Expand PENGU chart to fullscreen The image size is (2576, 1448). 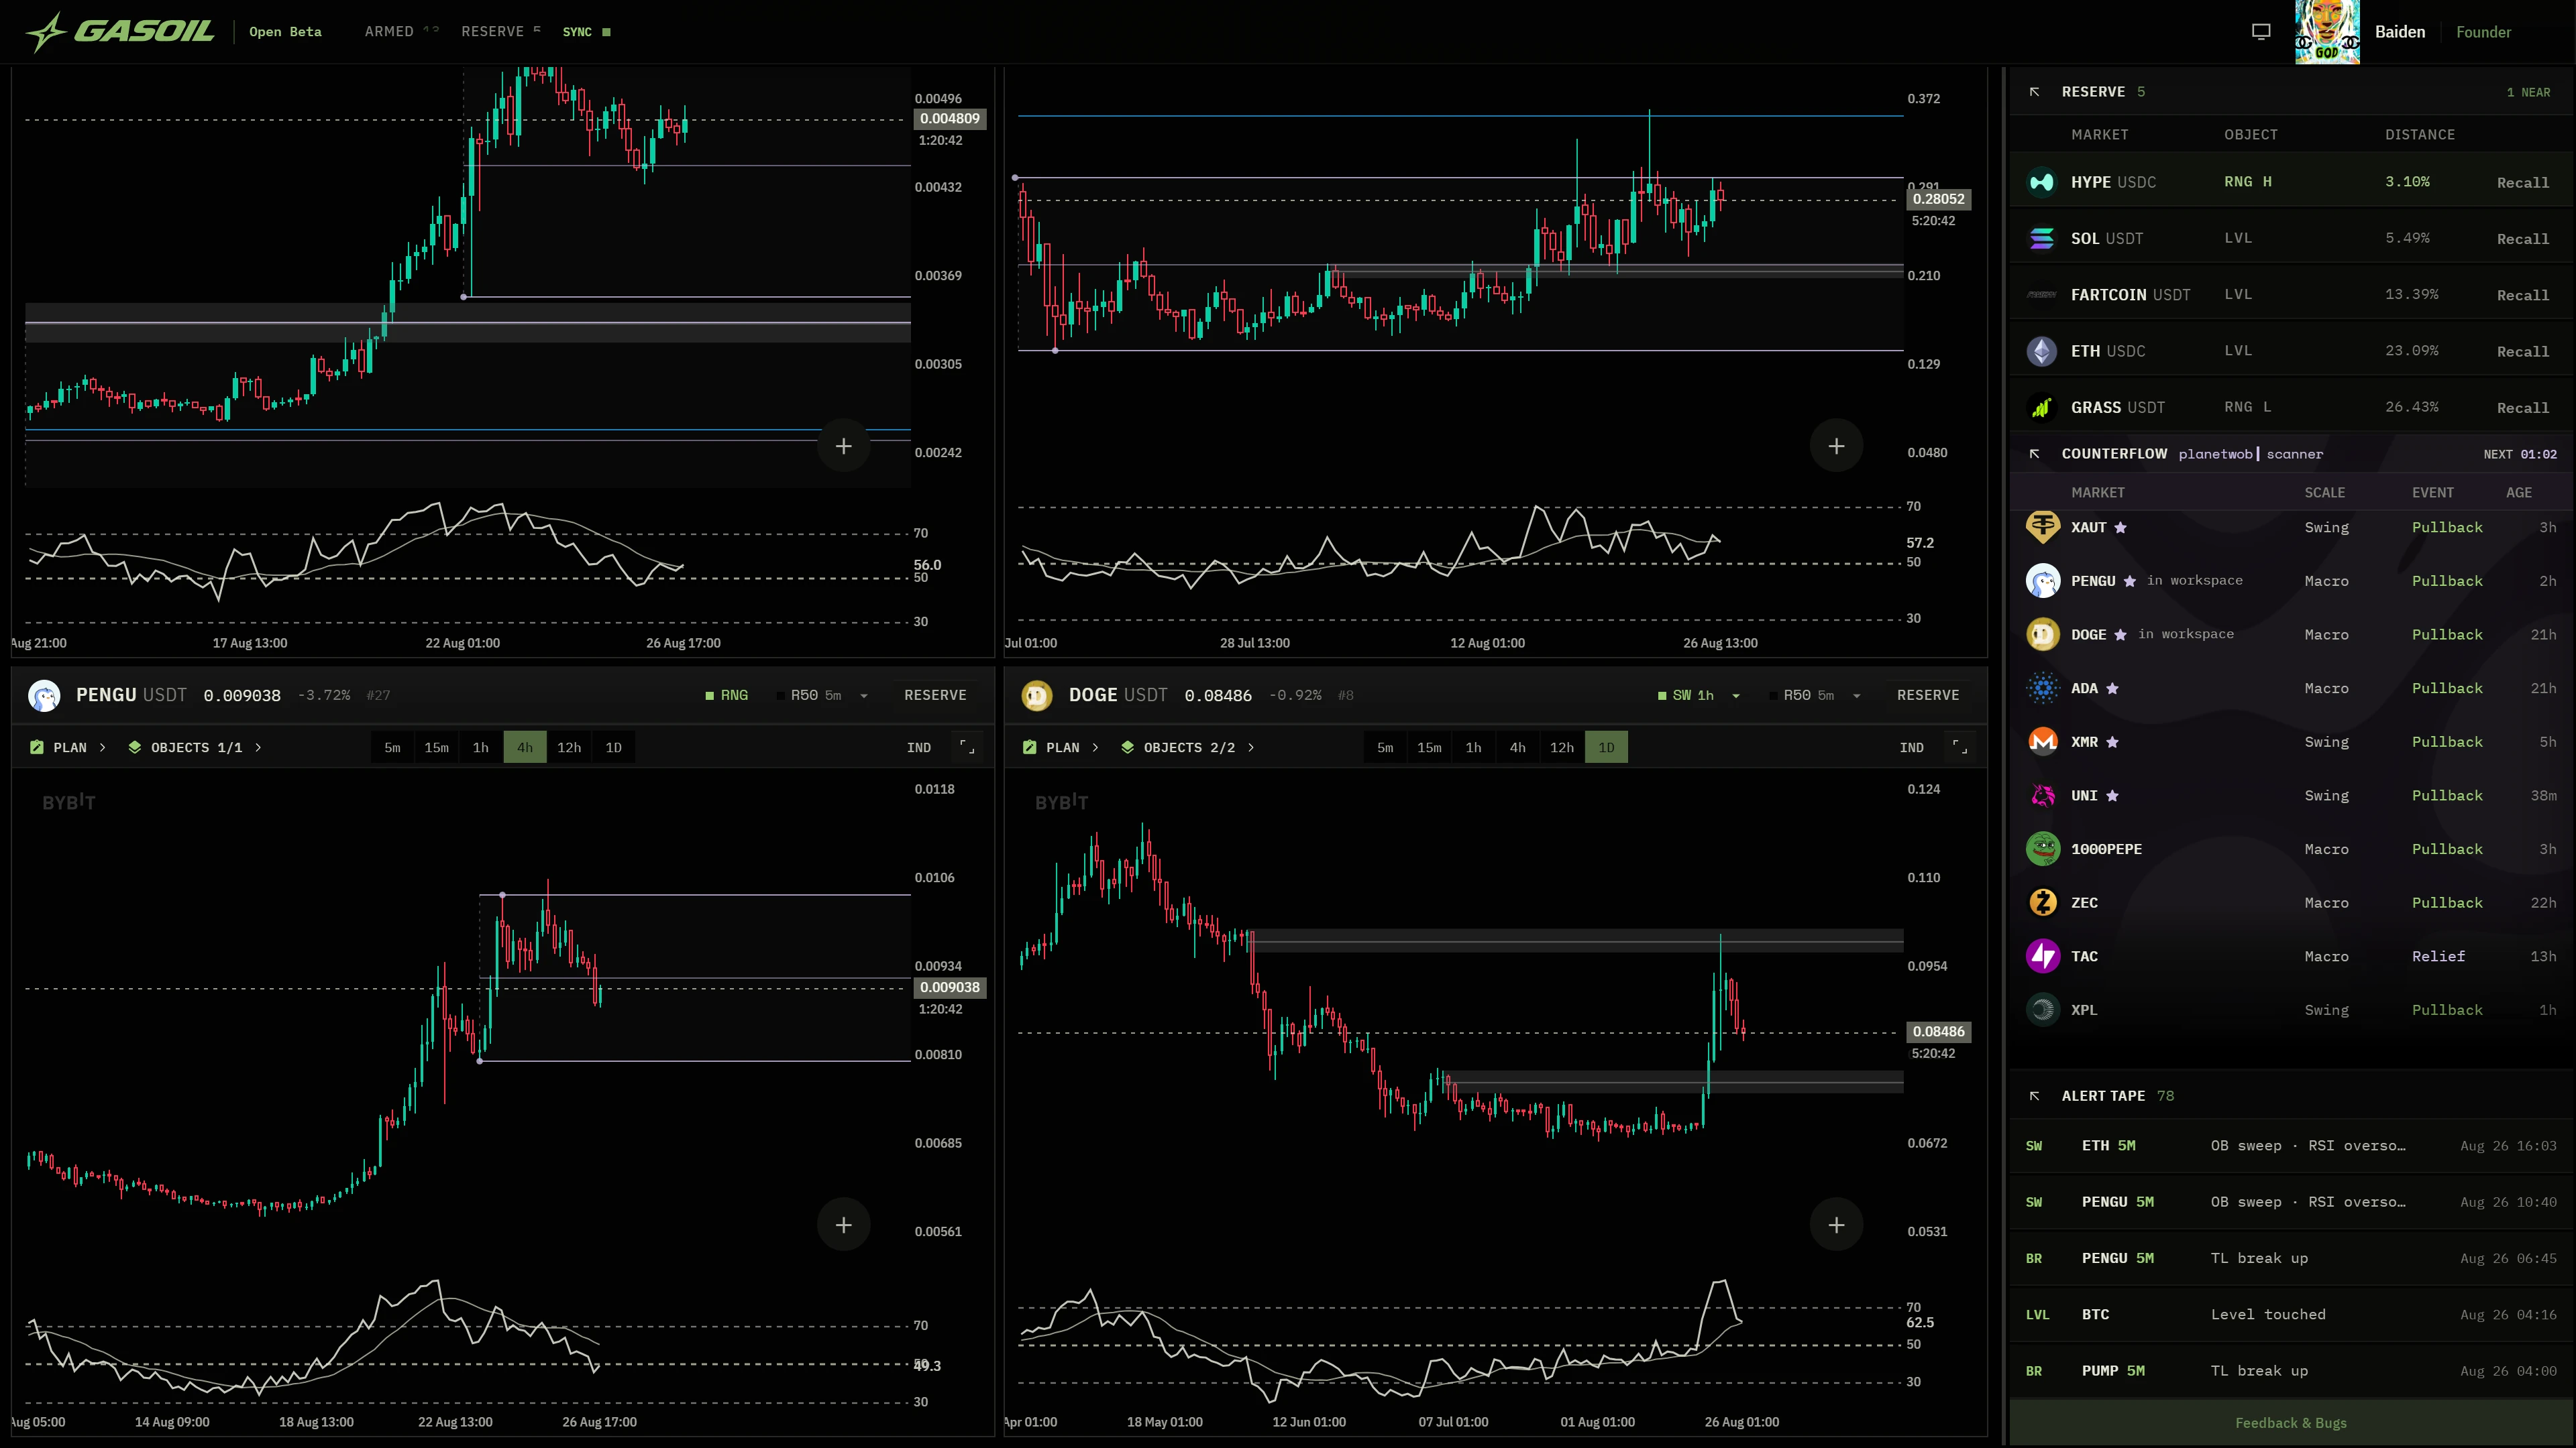967,747
